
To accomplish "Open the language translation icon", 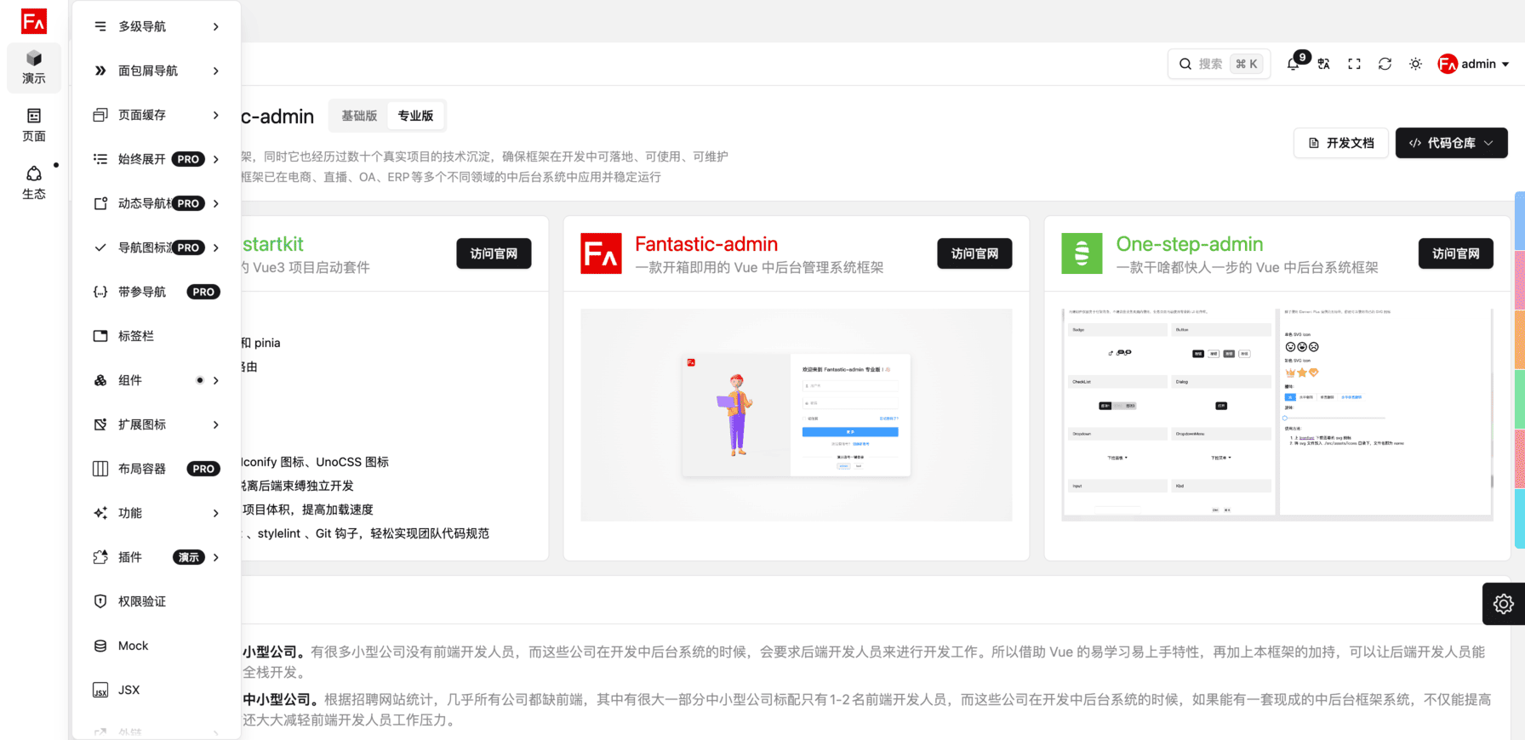I will (x=1323, y=64).
